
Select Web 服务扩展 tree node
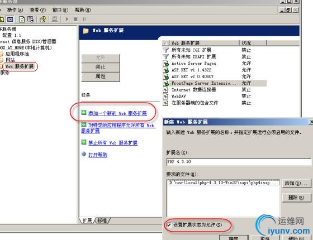[20, 66]
